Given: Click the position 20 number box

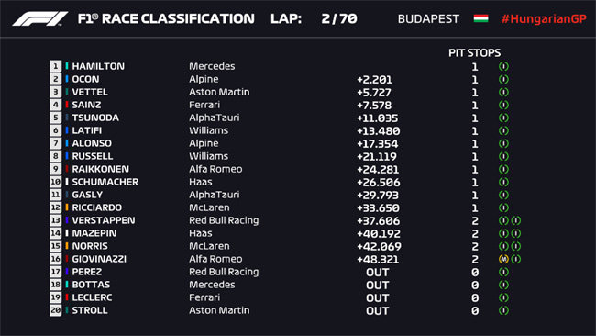Looking at the screenshot, I should pos(56,310).
